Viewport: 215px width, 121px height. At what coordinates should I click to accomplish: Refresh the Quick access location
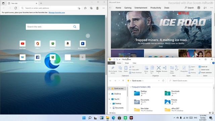coord(163,81)
